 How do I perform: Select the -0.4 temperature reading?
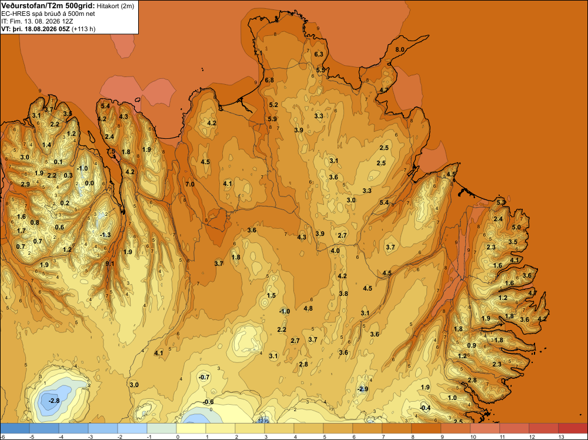point(425,408)
